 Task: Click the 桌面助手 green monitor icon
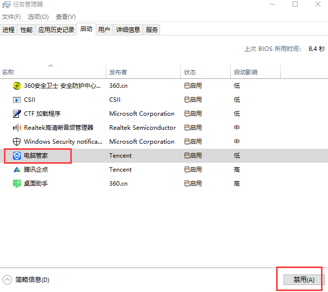click(x=16, y=184)
